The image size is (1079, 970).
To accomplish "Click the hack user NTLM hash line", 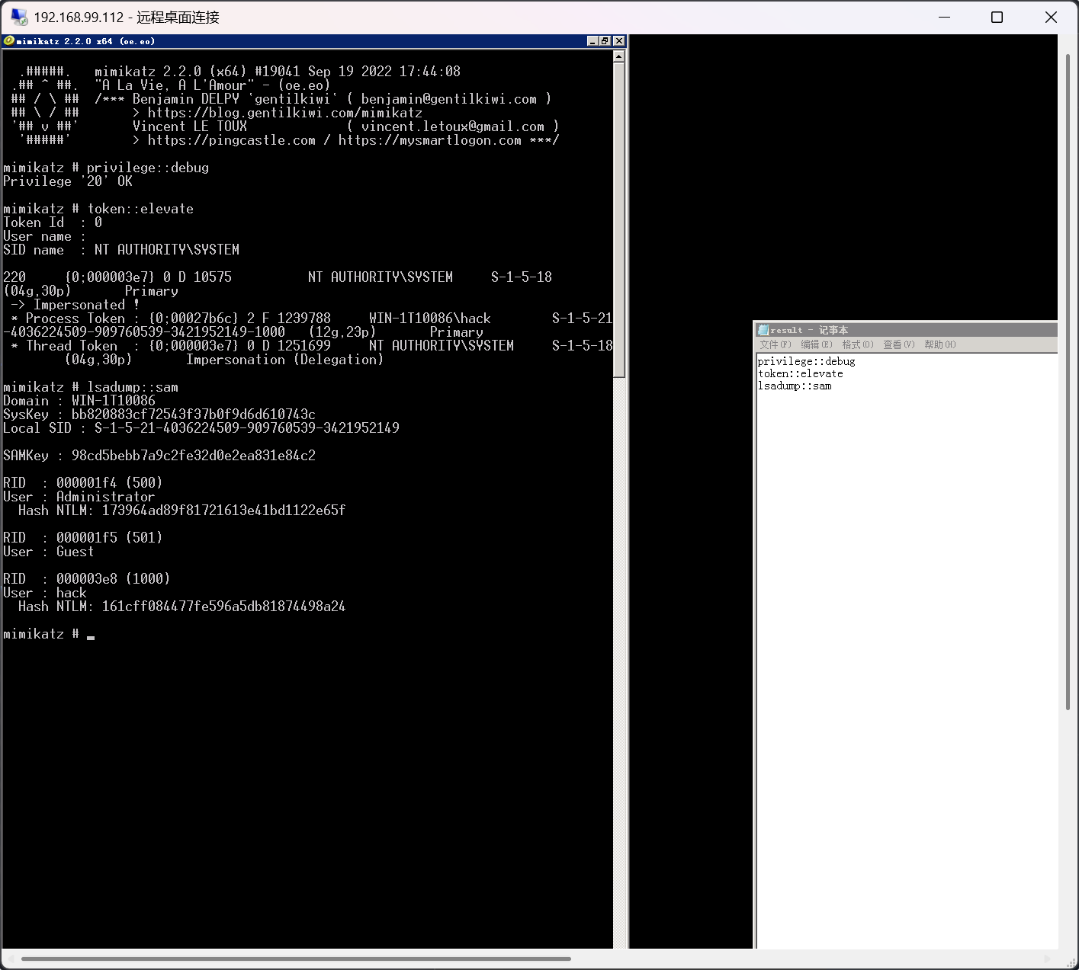I will 181,607.
